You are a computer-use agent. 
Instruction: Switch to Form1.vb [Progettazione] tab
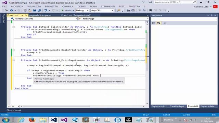click(x=76, y=15)
